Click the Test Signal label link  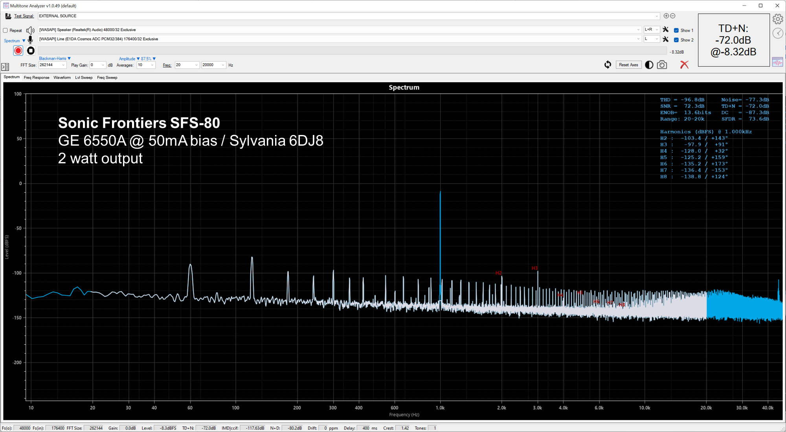pyautogui.click(x=24, y=16)
